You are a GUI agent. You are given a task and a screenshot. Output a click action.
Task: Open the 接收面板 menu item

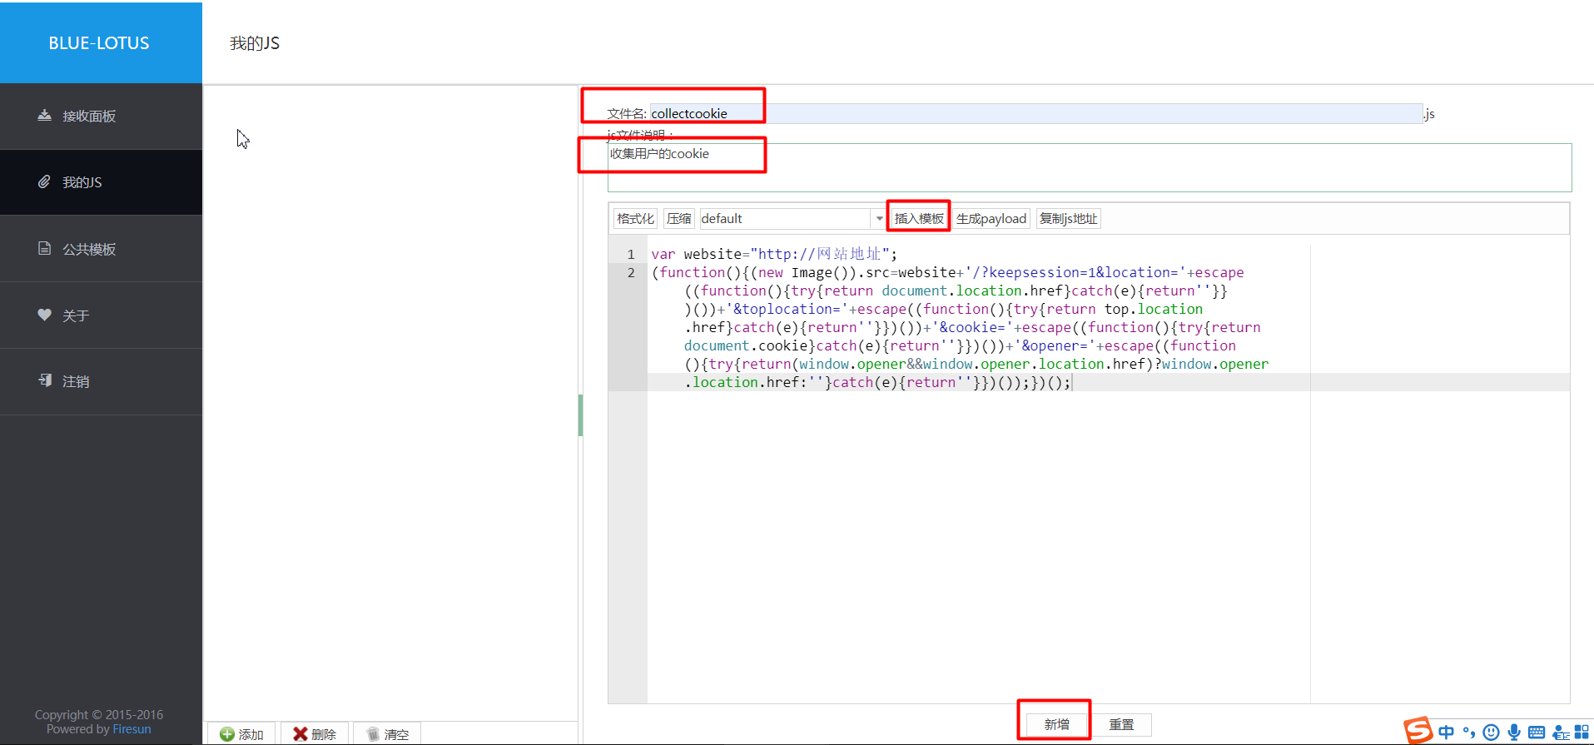pos(101,116)
